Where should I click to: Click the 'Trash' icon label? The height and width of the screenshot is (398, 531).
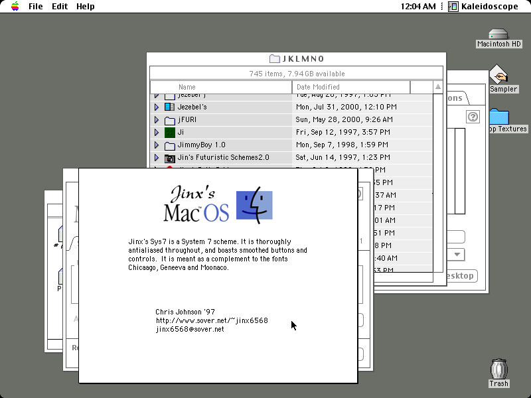click(498, 383)
